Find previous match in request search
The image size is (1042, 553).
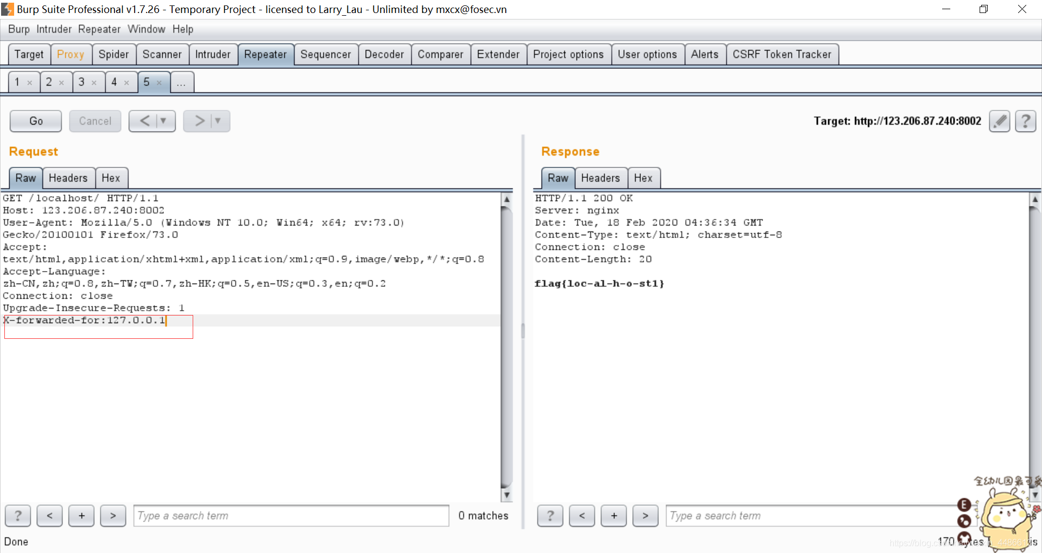[x=49, y=516]
